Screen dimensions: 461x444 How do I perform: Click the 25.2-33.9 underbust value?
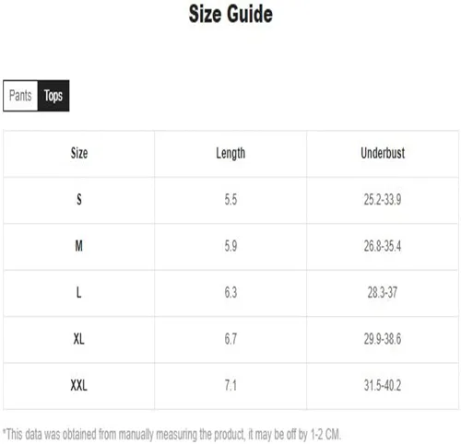[x=383, y=200]
